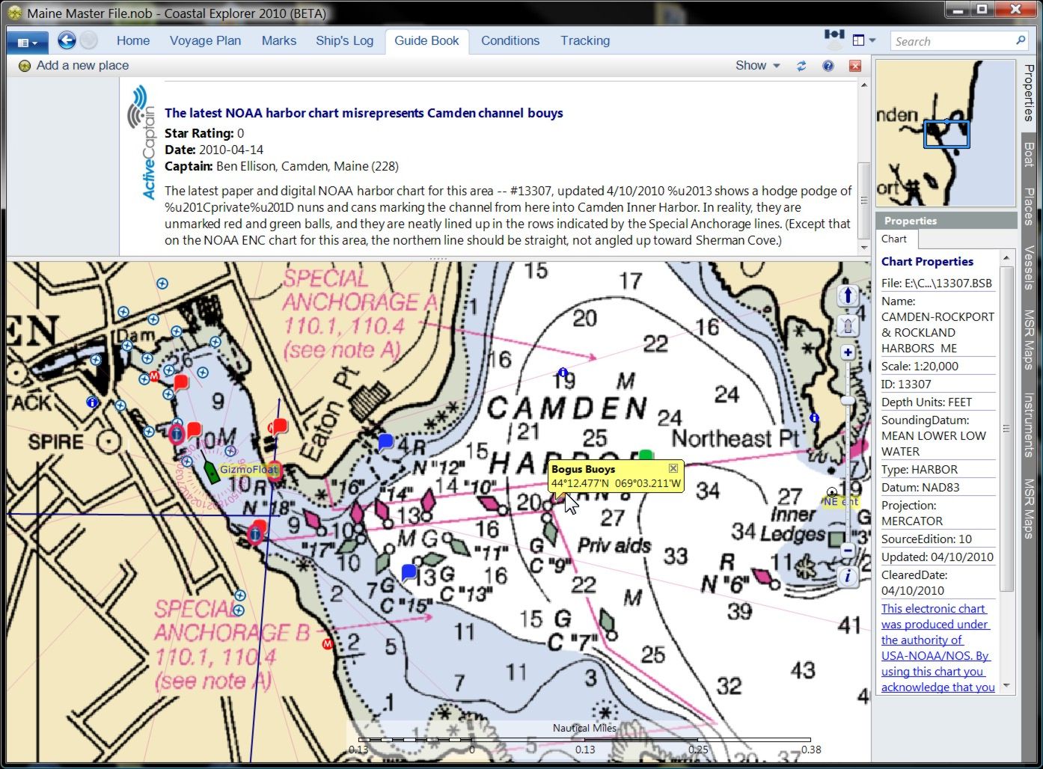The height and width of the screenshot is (769, 1043).
Task: Select the green boat icon on chart
Action: click(212, 471)
